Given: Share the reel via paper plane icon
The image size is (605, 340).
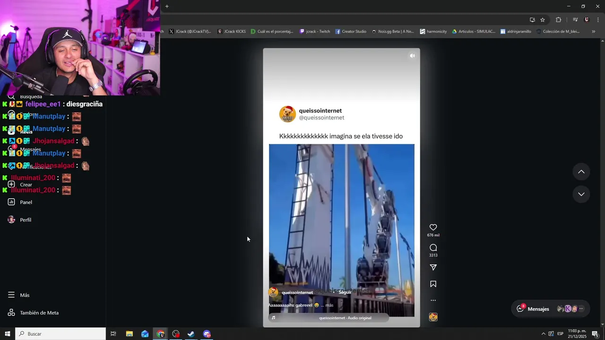Looking at the screenshot, I should [433, 268].
